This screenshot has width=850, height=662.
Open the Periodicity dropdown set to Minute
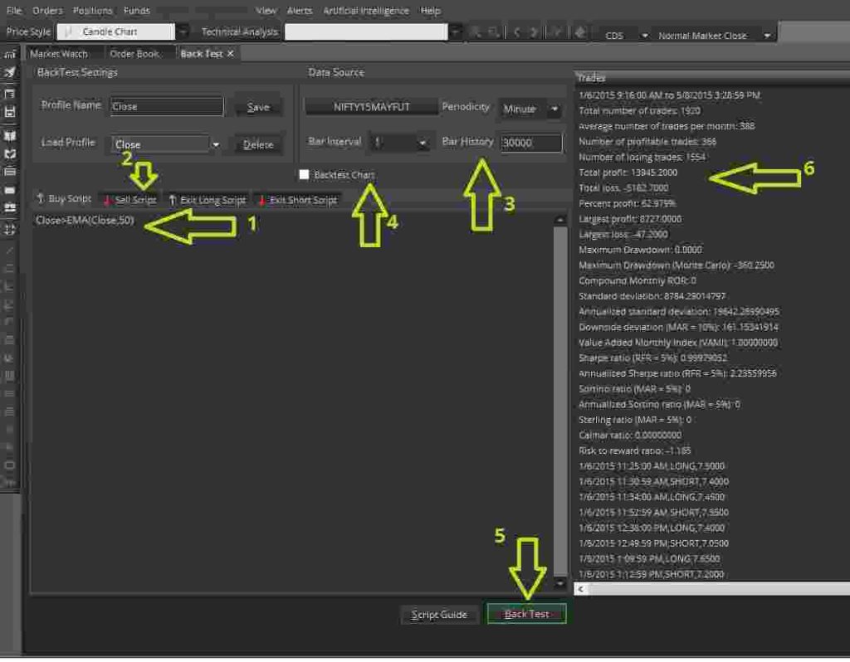[553, 109]
